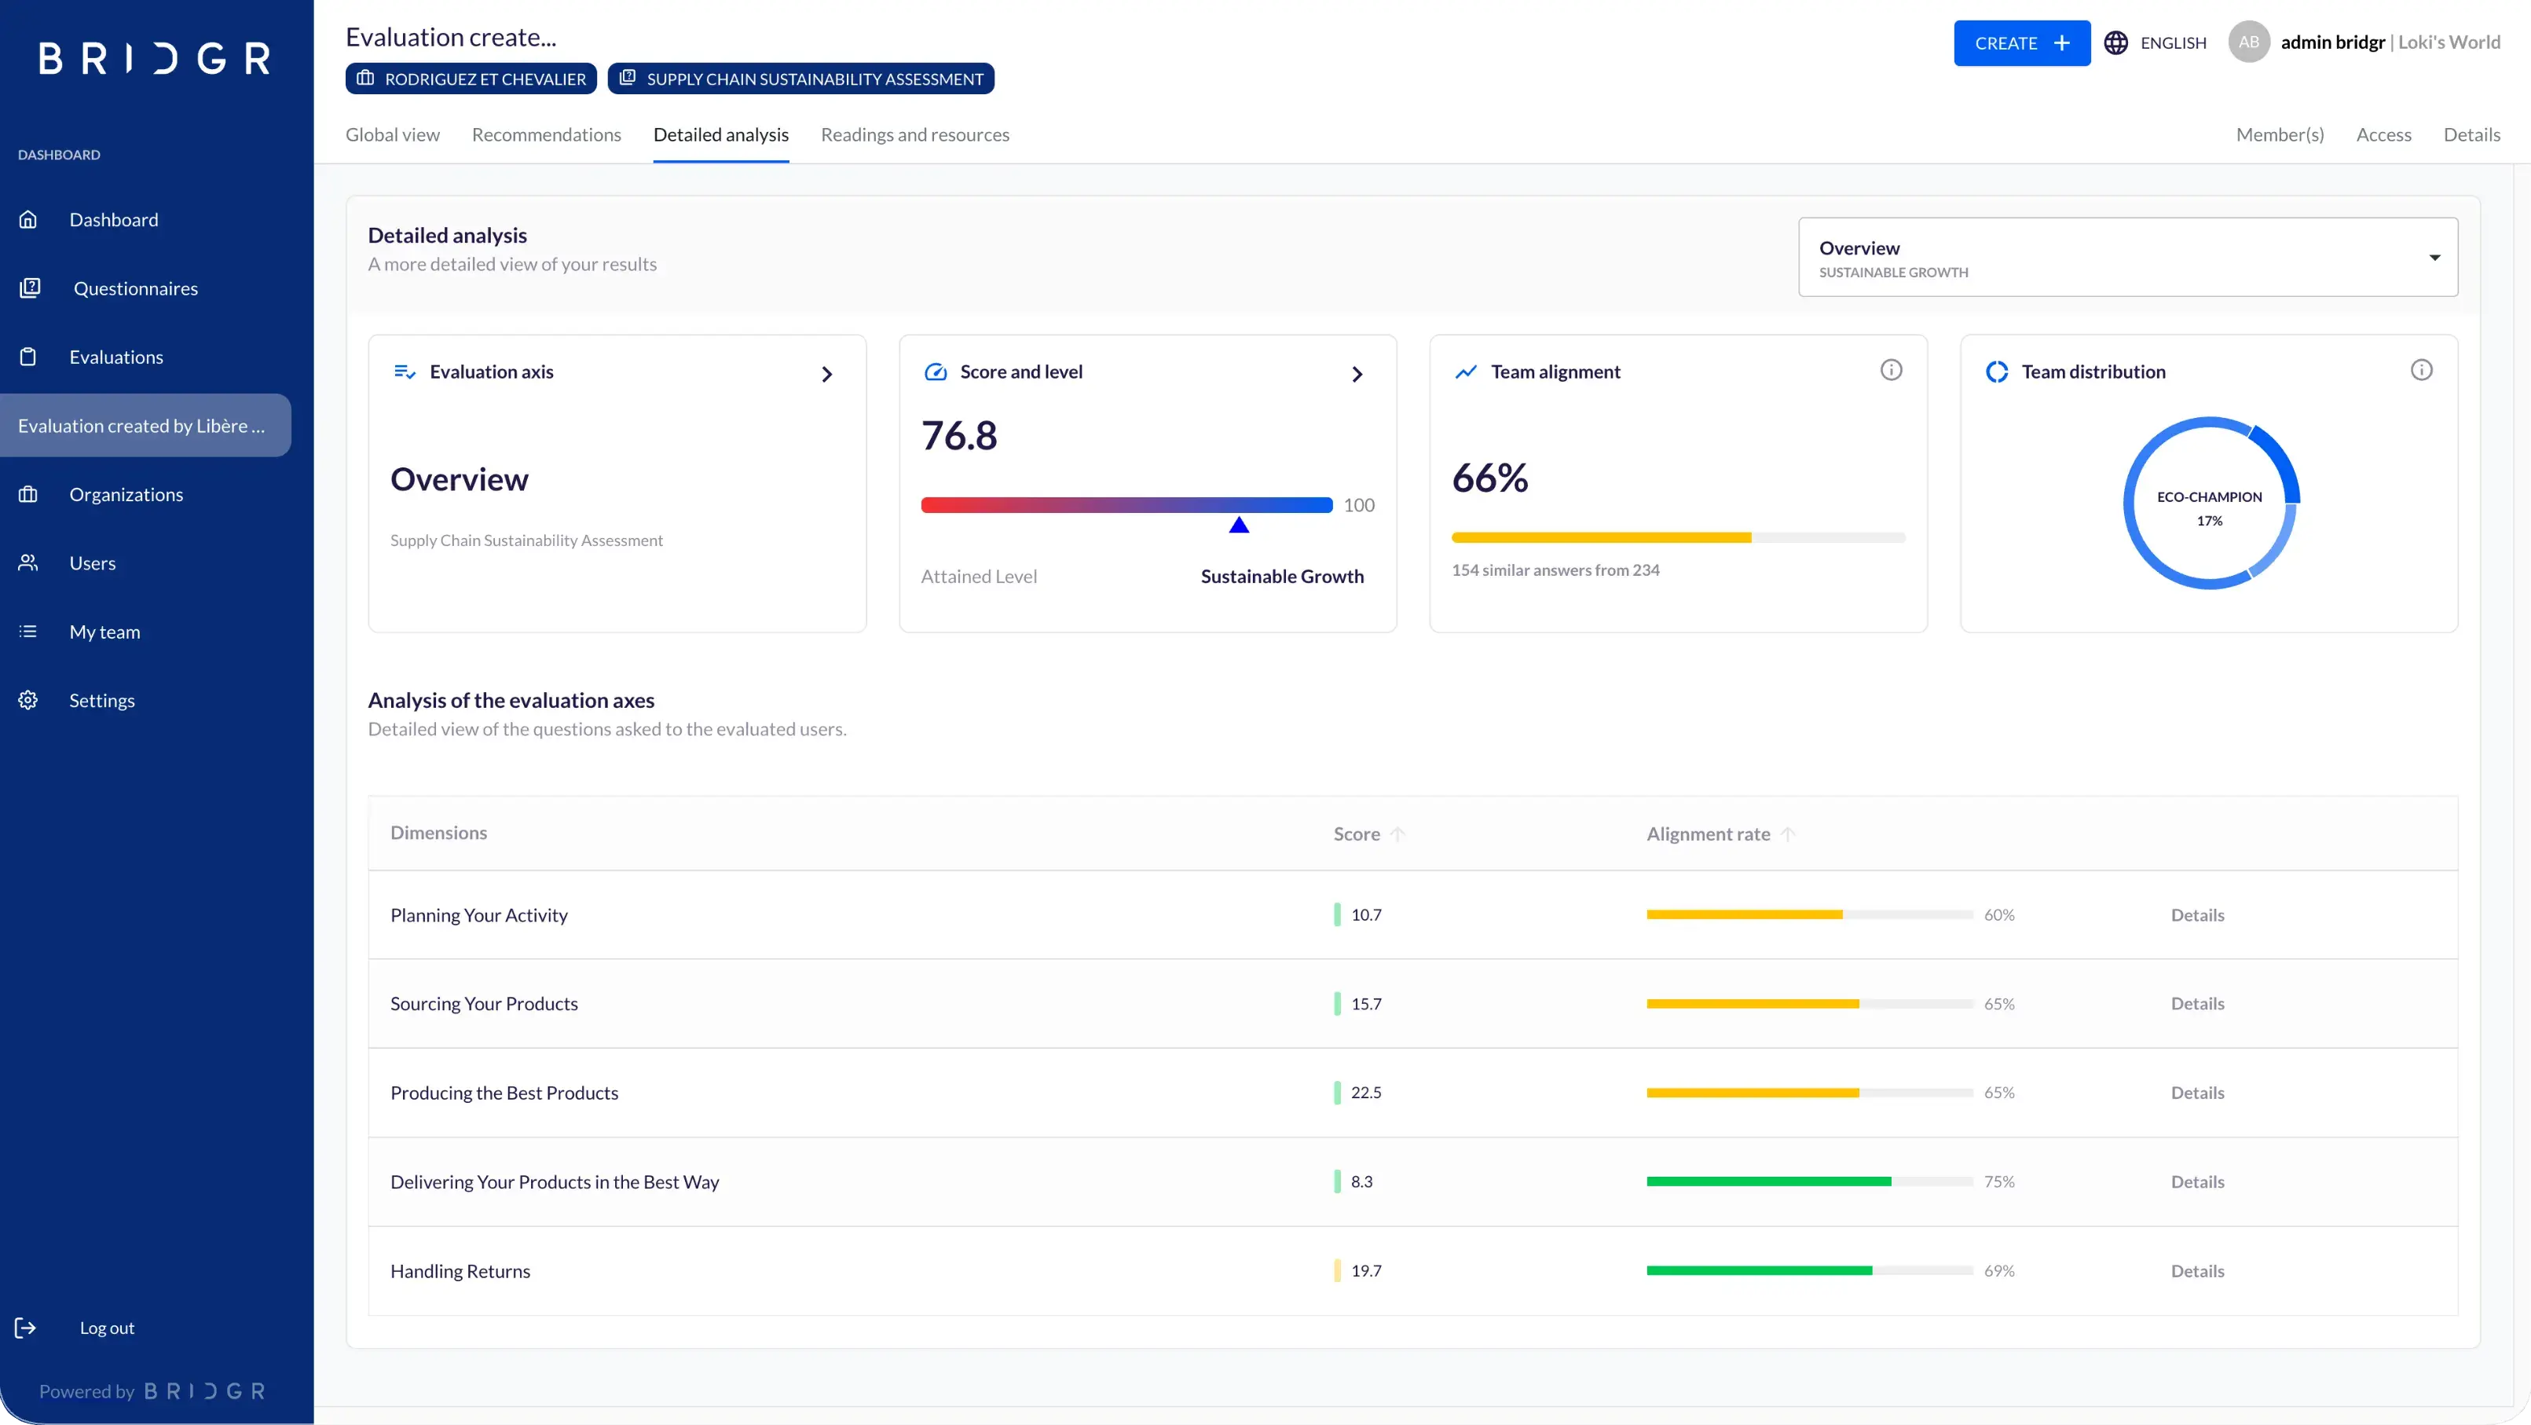
Task: Click the Questionnaires sidebar icon
Action: (30, 288)
